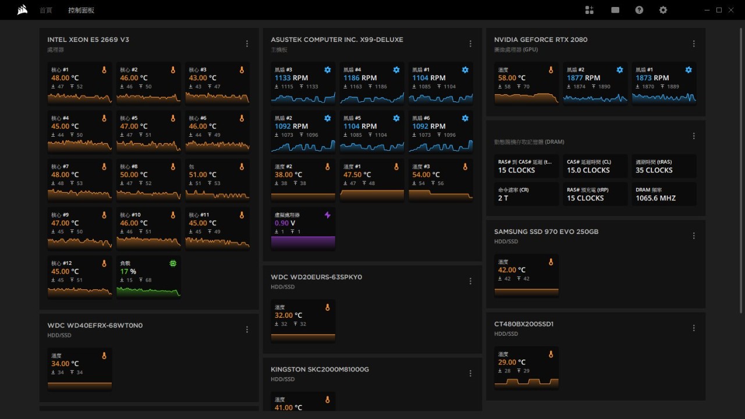Image resolution: width=745 pixels, height=419 pixels.
Task: Open Kingston SKC2000M81000G panel options menu
Action: pos(470,374)
